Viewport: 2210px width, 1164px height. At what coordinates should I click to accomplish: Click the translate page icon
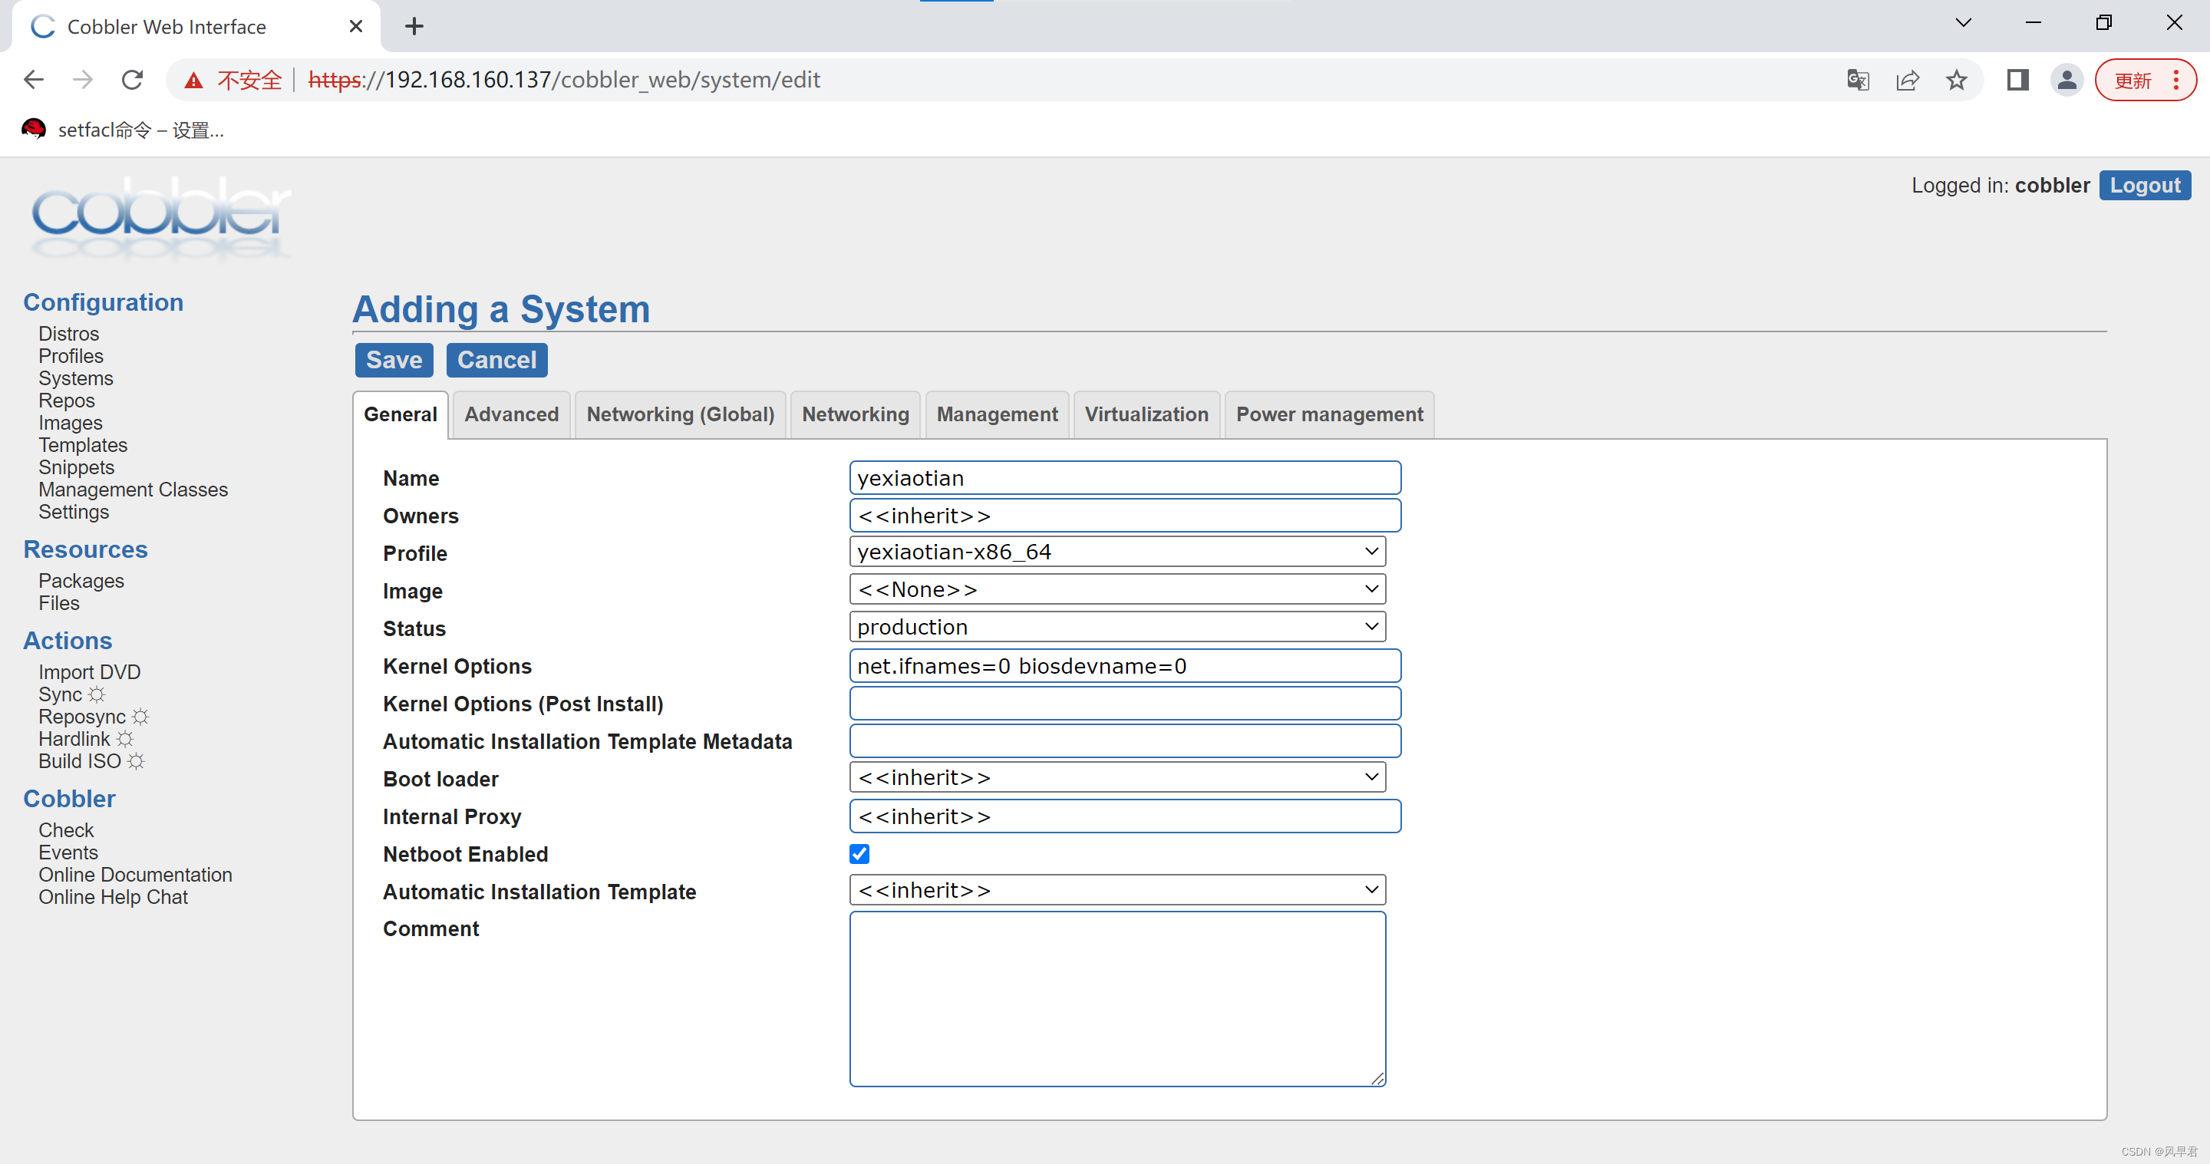point(1857,80)
